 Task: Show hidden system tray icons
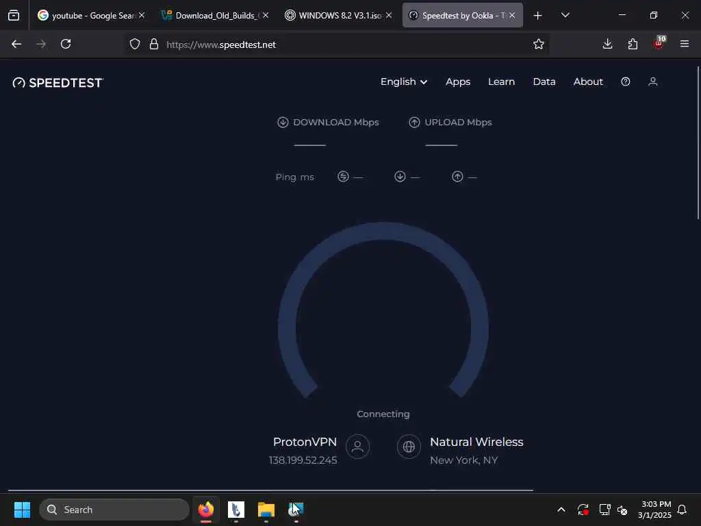[561, 510]
